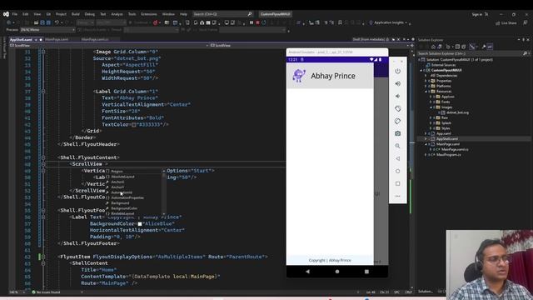Collapse code fold at FlyoutItem line 62

pos(43,257)
